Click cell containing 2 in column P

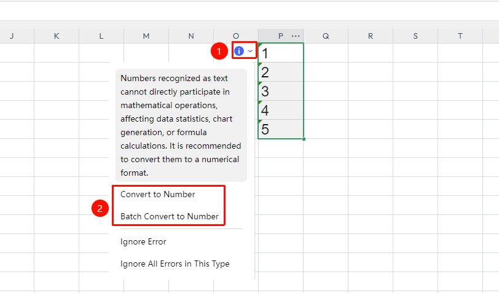281,72
